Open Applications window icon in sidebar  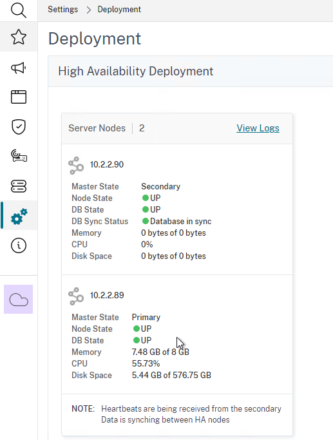19,97
